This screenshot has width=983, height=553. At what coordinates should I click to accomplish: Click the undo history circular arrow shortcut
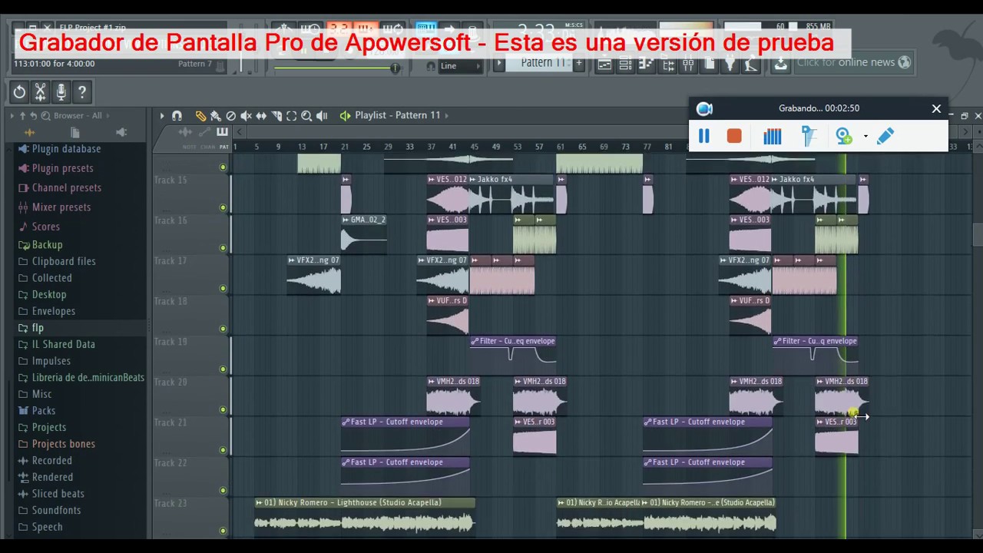[19, 92]
